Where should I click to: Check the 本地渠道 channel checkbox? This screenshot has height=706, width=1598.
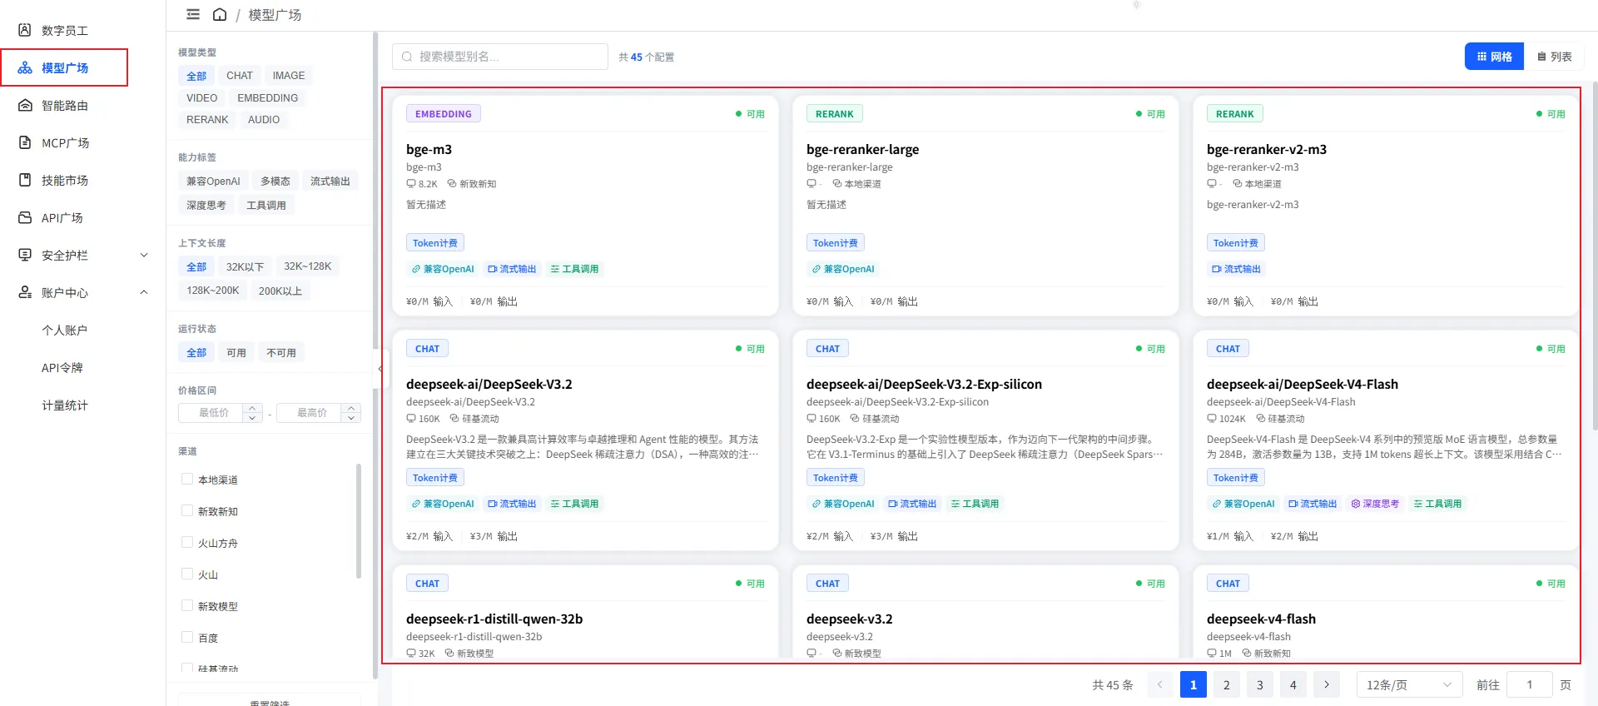pyautogui.click(x=187, y=479)
